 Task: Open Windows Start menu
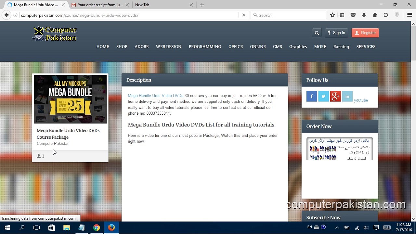pyautogui.click(x=7, y=227)
